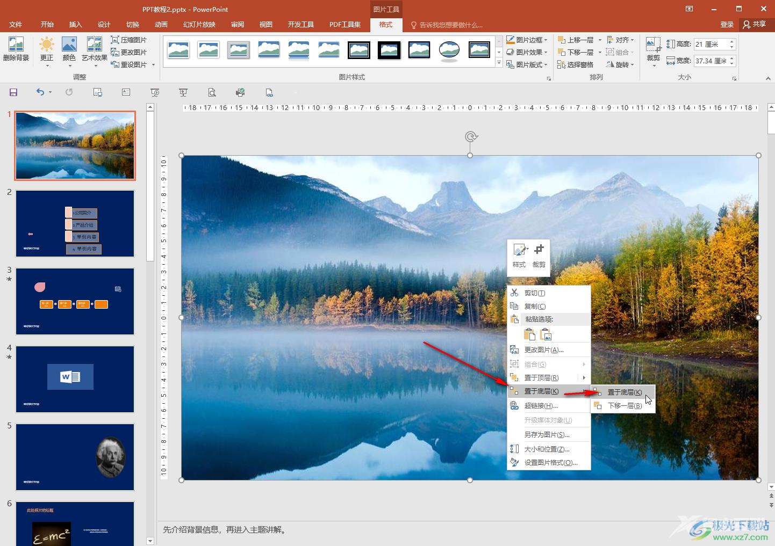Screen dimensions: 775x546
Task: Switch to the 幻灯片放映 tab
Action: pyautogui.click(x=199, y=25)
